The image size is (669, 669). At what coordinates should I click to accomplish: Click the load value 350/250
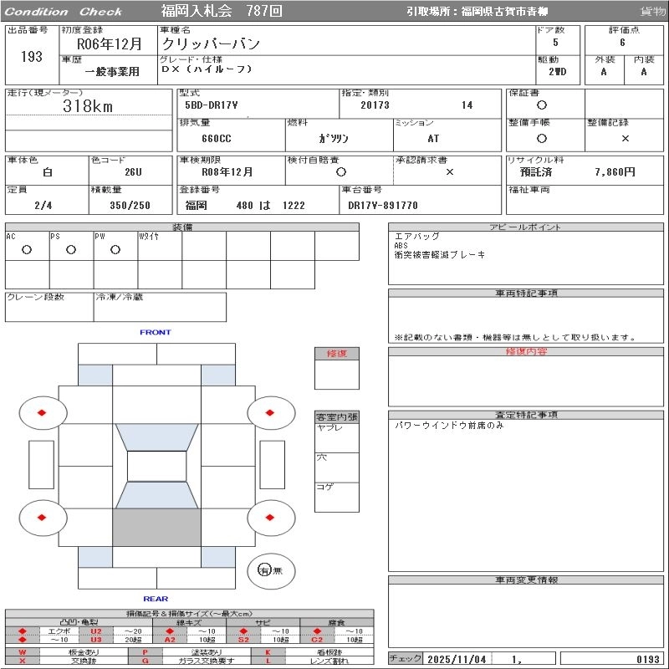click(x=130, y=205)
